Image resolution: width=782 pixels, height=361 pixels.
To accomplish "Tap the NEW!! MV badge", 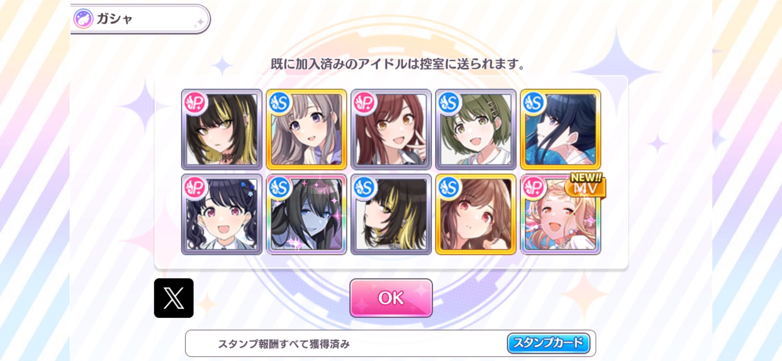I will [x=585, y=184].
